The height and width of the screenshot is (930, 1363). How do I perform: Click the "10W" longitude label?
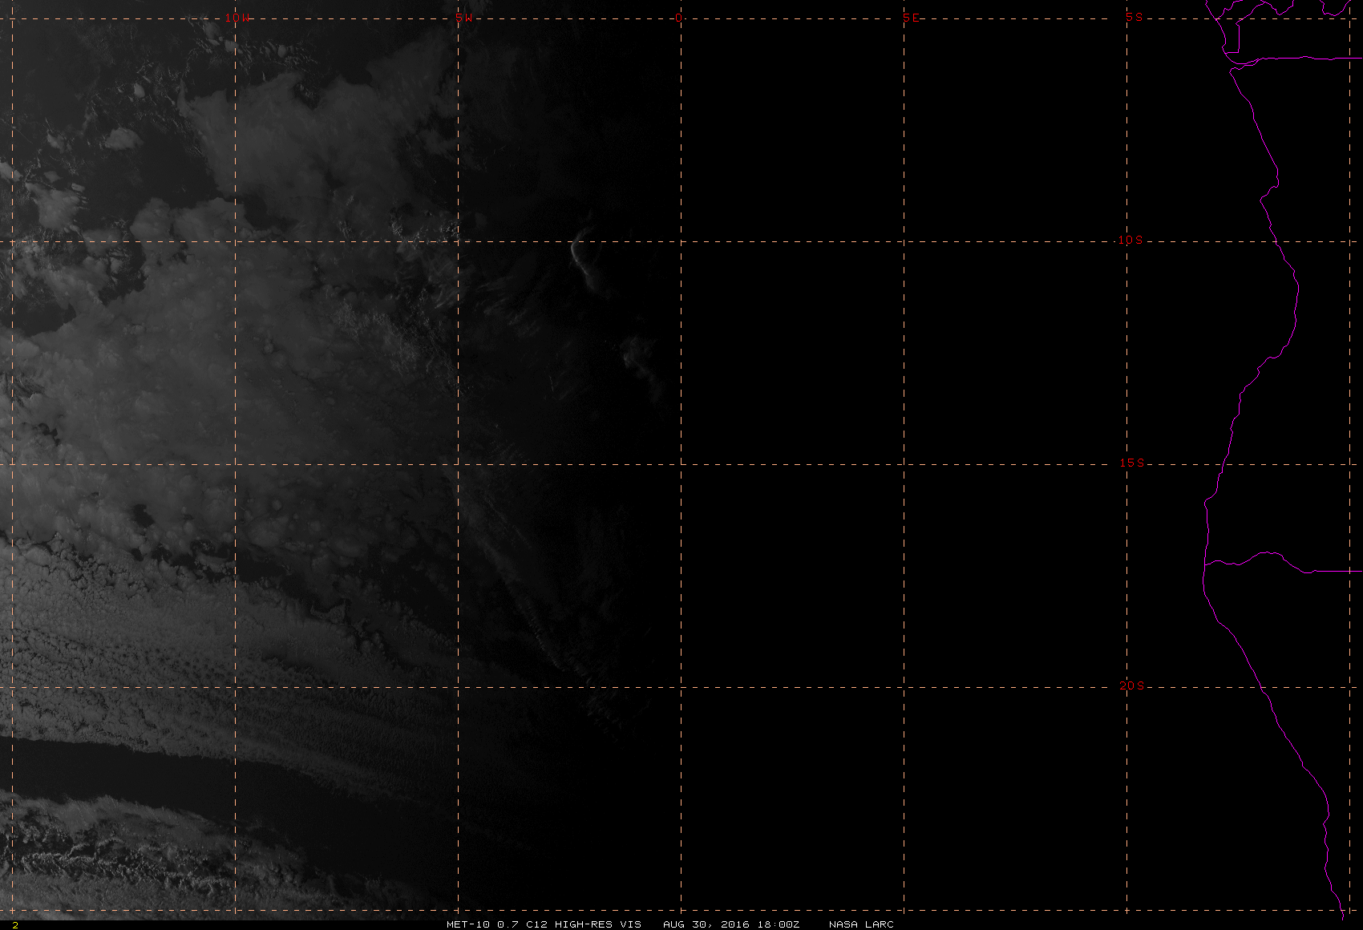pyautogui.click(x=237, y=18)
